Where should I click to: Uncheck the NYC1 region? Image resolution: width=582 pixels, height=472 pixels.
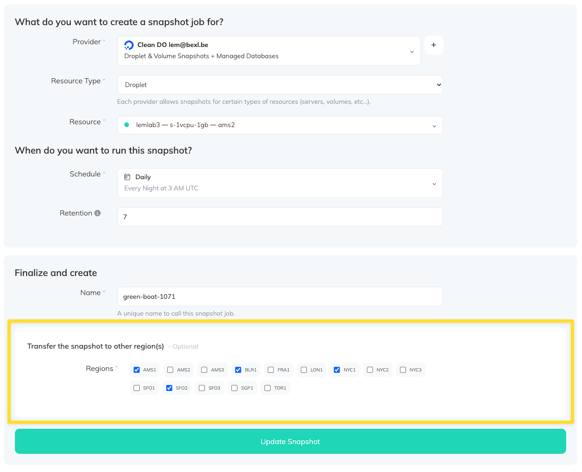337,370
